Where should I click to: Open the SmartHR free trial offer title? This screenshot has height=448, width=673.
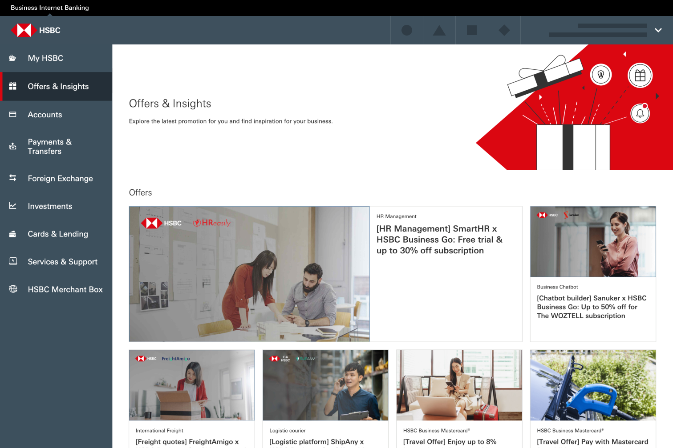pyautogui.click(x=439, y=240)
